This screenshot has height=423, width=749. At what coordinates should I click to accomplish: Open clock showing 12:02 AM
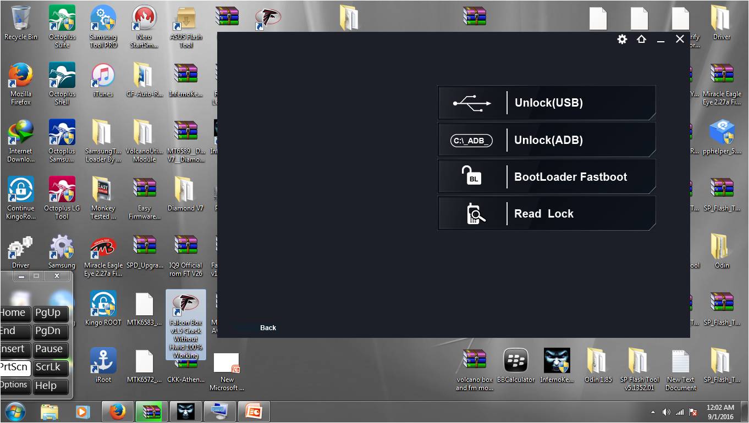(720, 412)
